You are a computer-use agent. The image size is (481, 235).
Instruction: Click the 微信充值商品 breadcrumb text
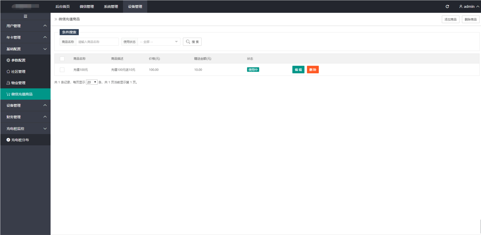pos(69,19)
